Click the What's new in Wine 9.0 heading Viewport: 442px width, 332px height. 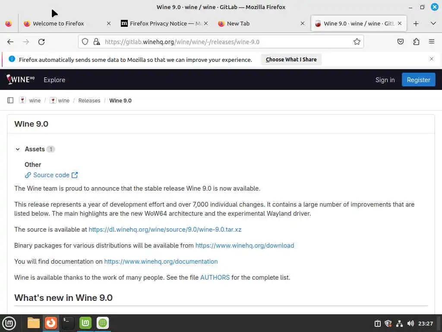pos(63,297)
